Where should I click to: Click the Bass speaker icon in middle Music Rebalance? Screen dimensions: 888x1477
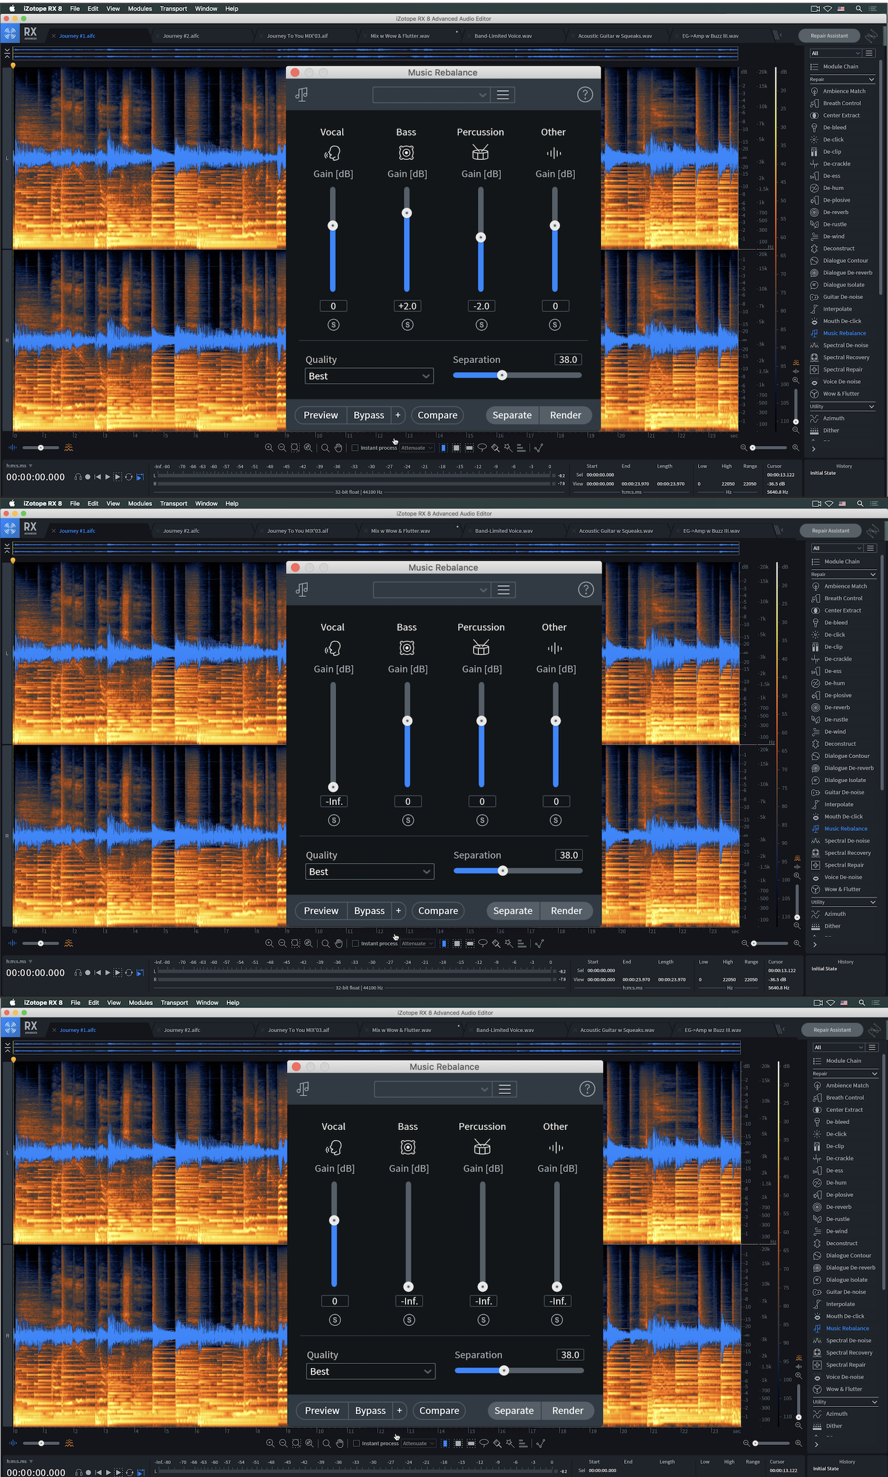tap(407, 648)
